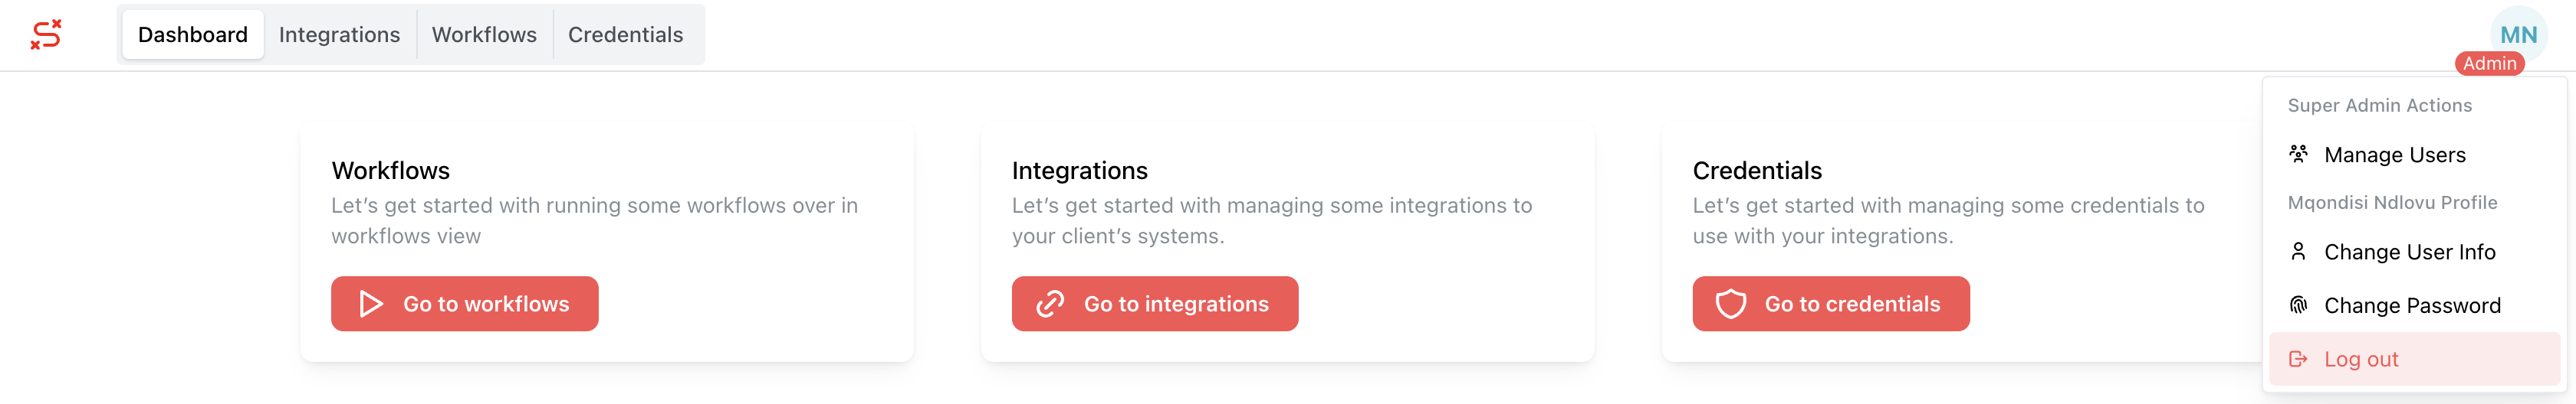Click the Manage Users people icon

(2298, 155)
